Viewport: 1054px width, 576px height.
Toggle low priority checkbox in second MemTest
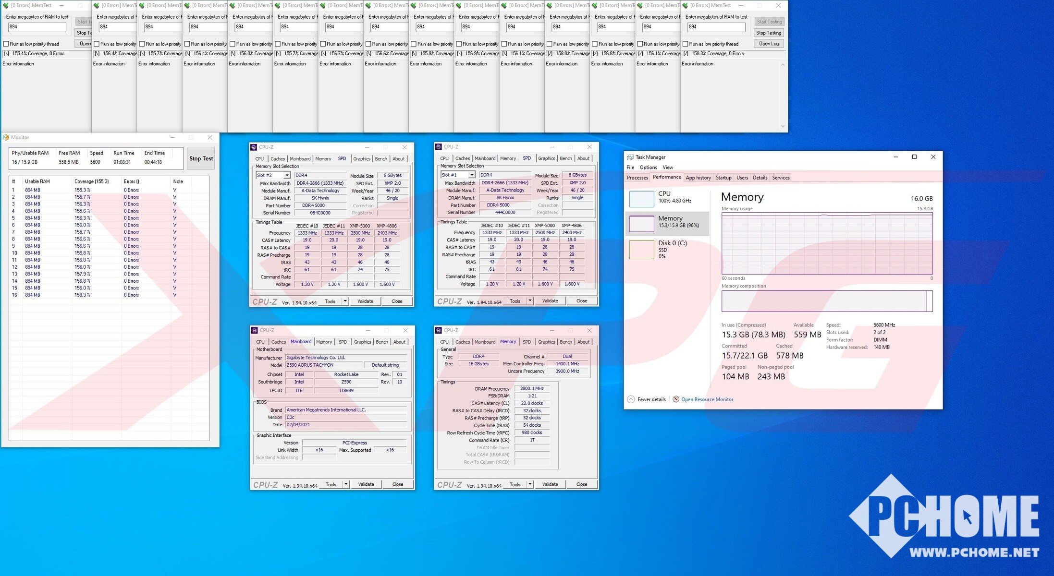(97, 44)
